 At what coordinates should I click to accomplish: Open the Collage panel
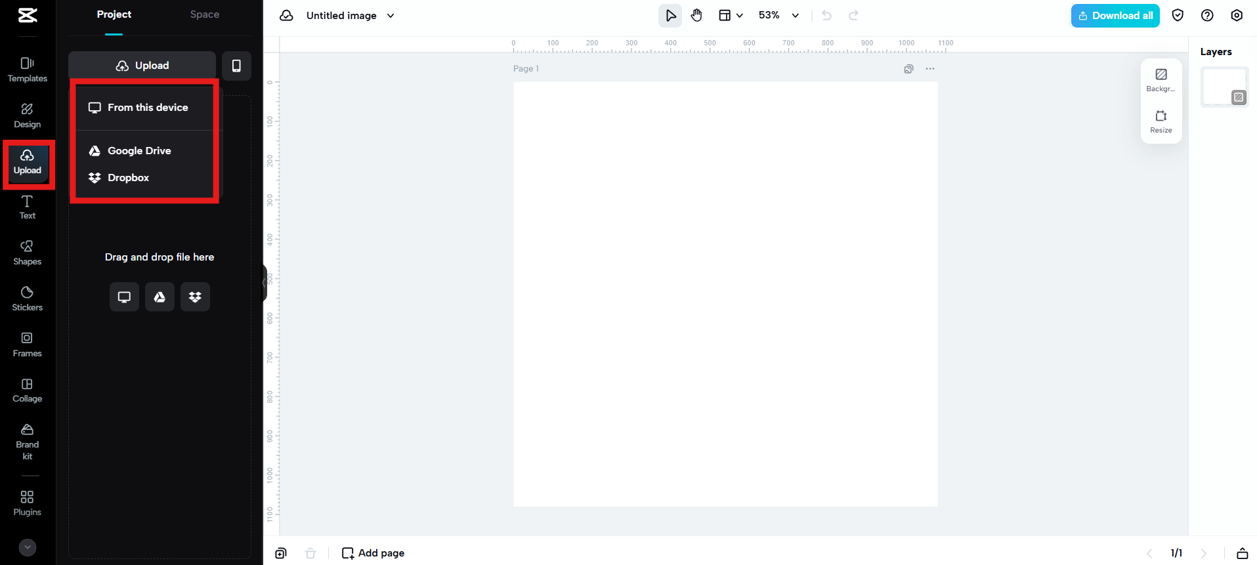[27, 390]
